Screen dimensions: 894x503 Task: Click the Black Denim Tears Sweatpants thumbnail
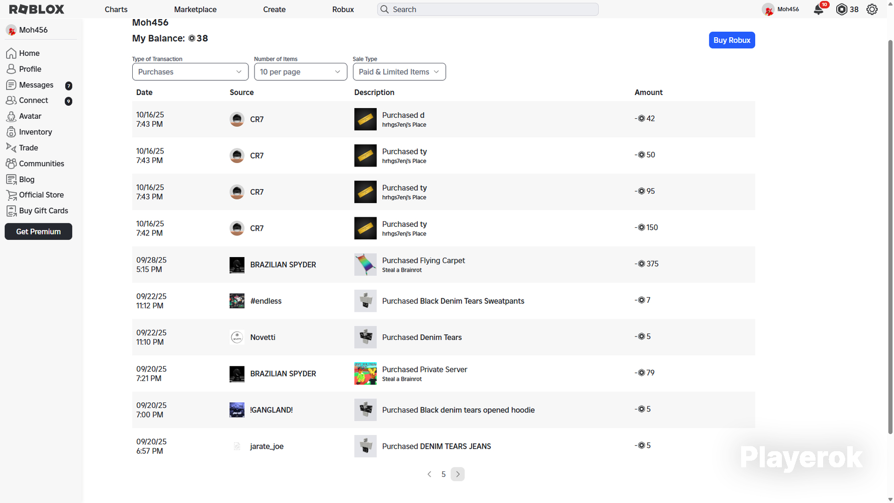pos(366,301)
